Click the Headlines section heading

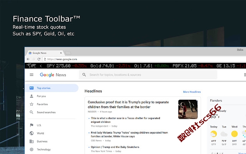(x=93, y=91)
